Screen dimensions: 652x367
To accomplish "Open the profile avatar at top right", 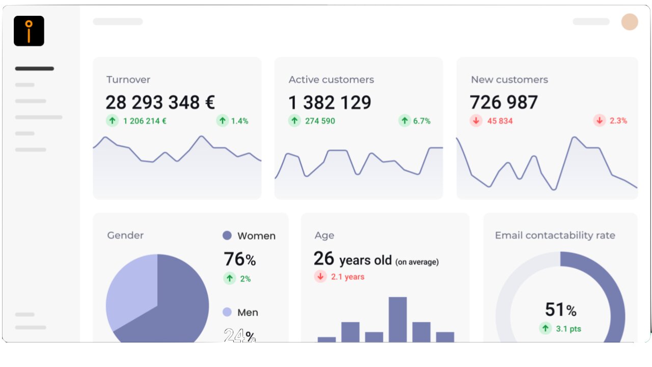I will [630, 22].
